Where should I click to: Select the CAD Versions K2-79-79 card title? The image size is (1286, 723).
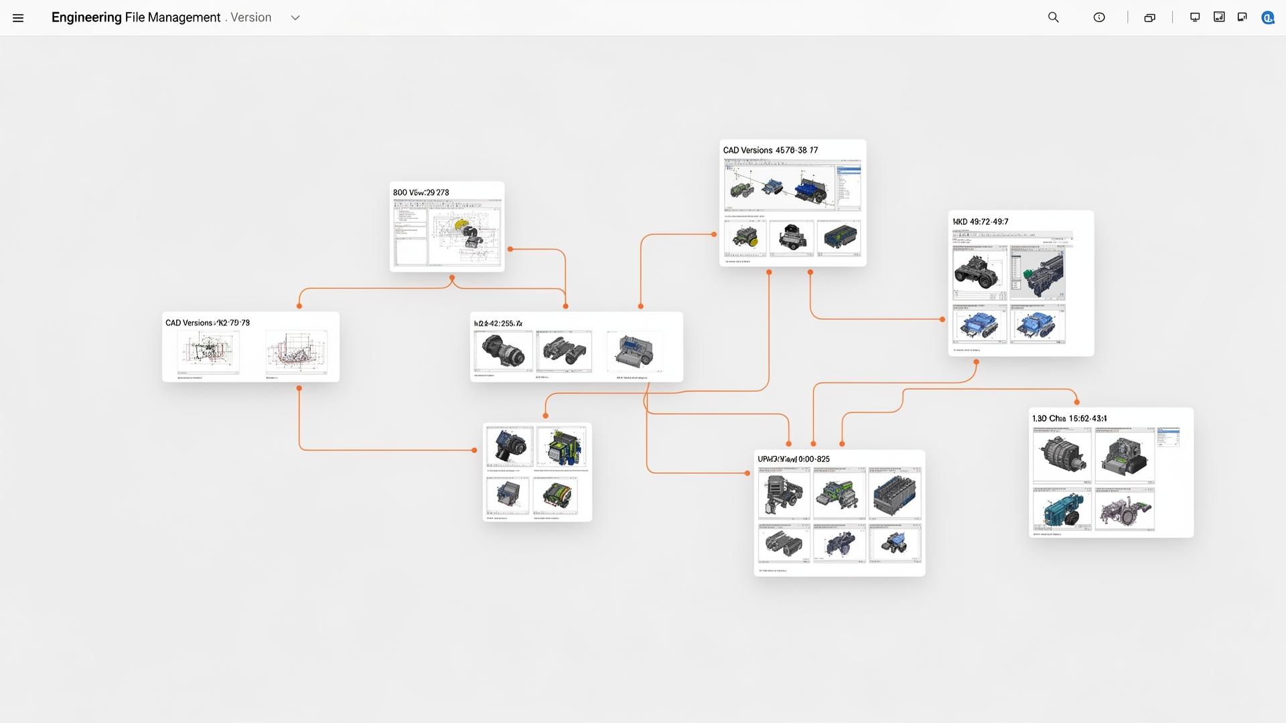pos(208,323)
